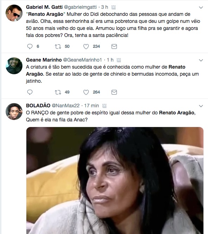Visit the @GeaneMarinho1 handle link
Image resolution: width=208 pixels, height=234 pixels.
(x=83, y=60)
